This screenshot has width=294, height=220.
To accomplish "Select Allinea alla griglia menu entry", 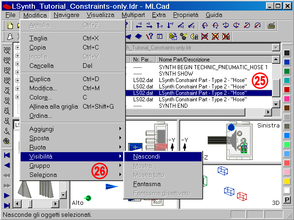I will pos(72,106).
